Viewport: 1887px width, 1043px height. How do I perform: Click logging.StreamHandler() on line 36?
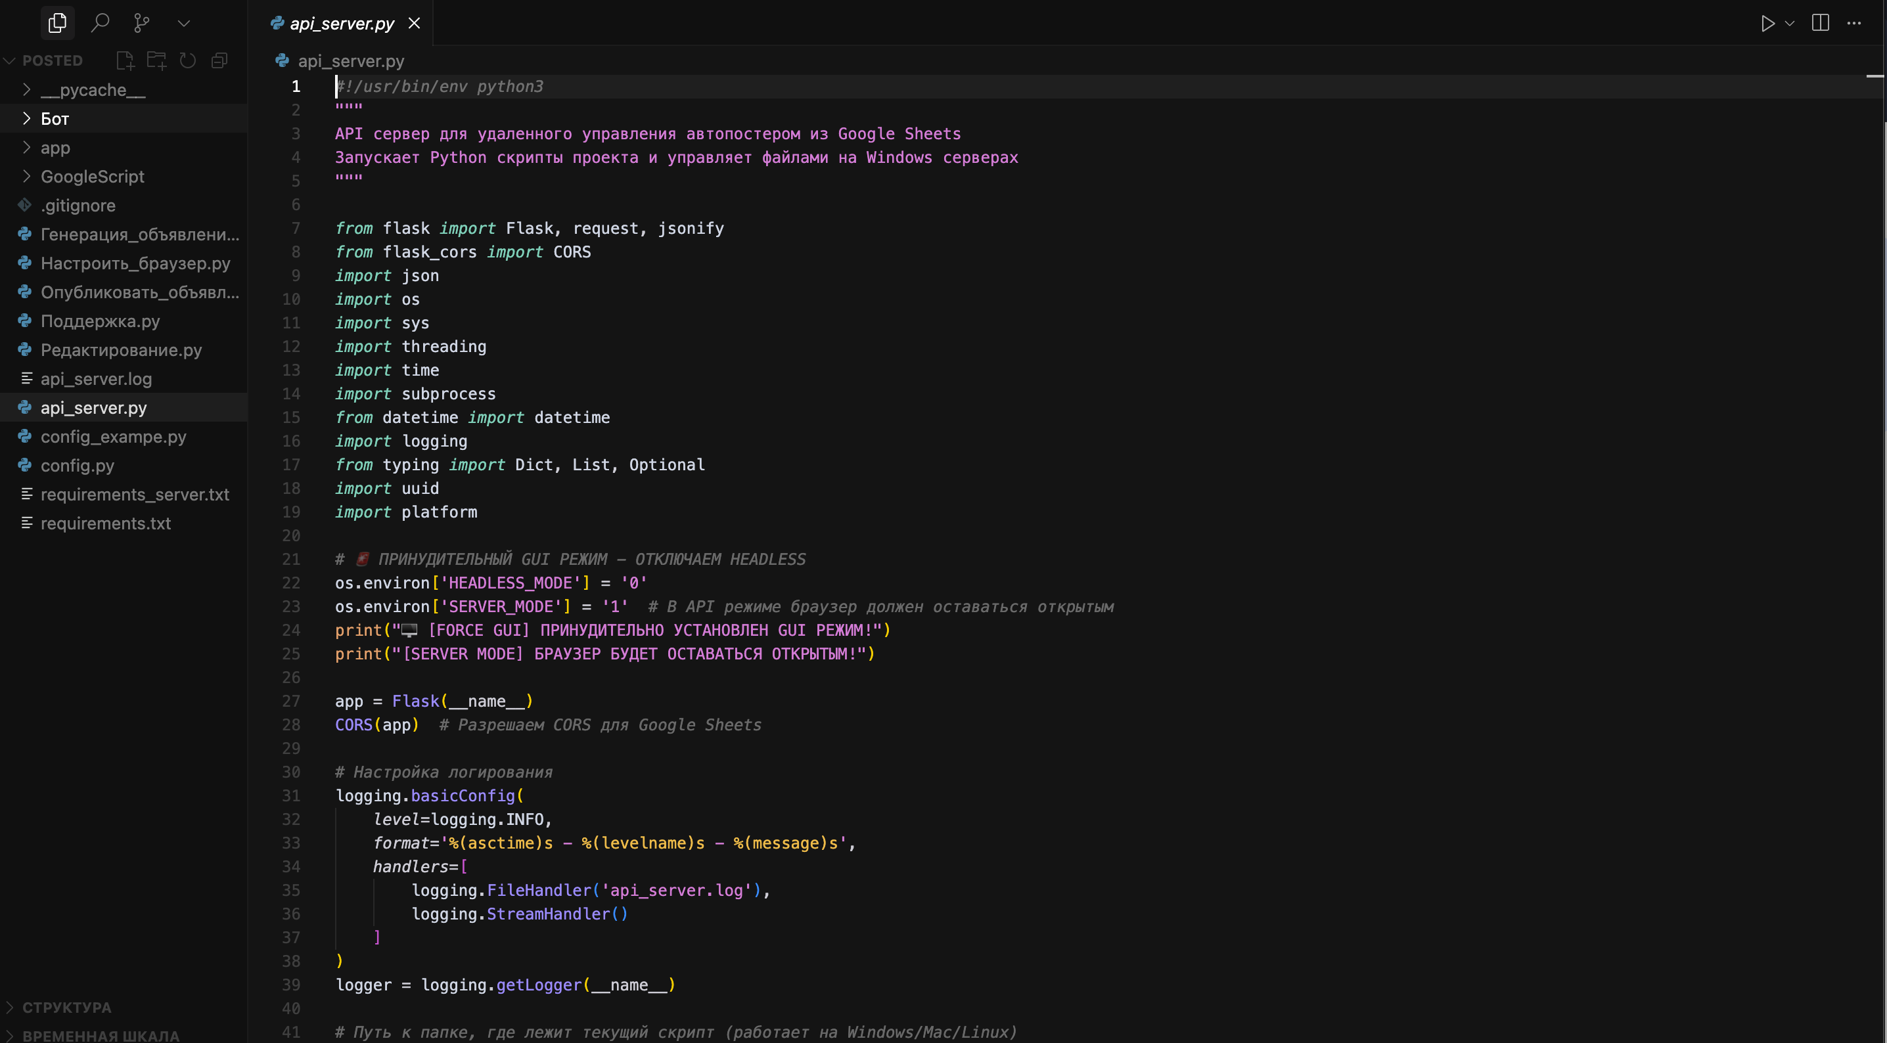519,914
